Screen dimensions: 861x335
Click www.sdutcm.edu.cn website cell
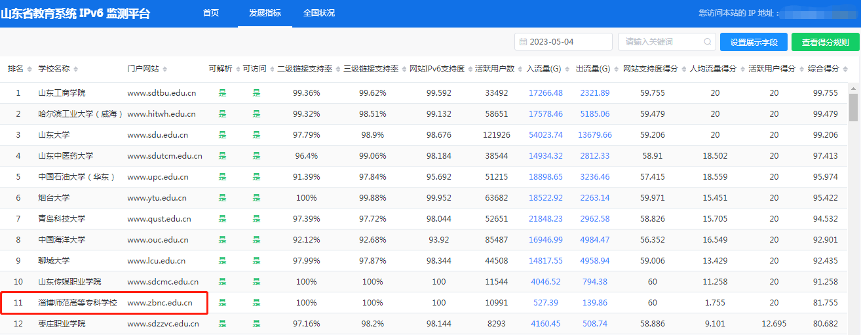click(x=164, y=156)
